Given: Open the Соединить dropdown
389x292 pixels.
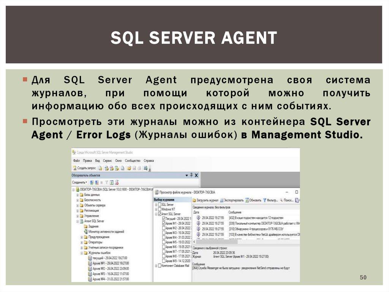Looking at the screenshot, I should 80,182.
